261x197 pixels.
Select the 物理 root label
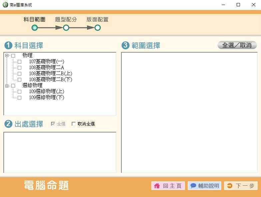click(27, 55)
